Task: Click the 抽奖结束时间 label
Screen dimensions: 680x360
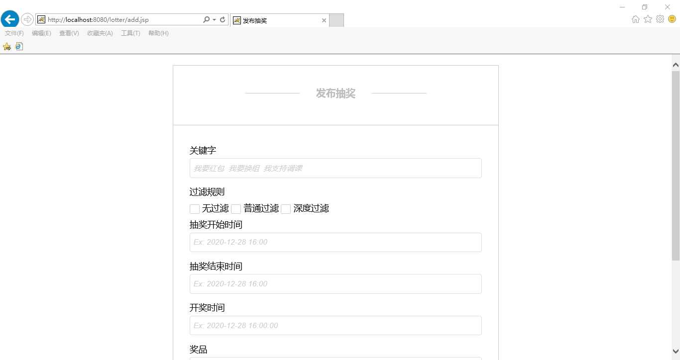Action: coord(216,266)
